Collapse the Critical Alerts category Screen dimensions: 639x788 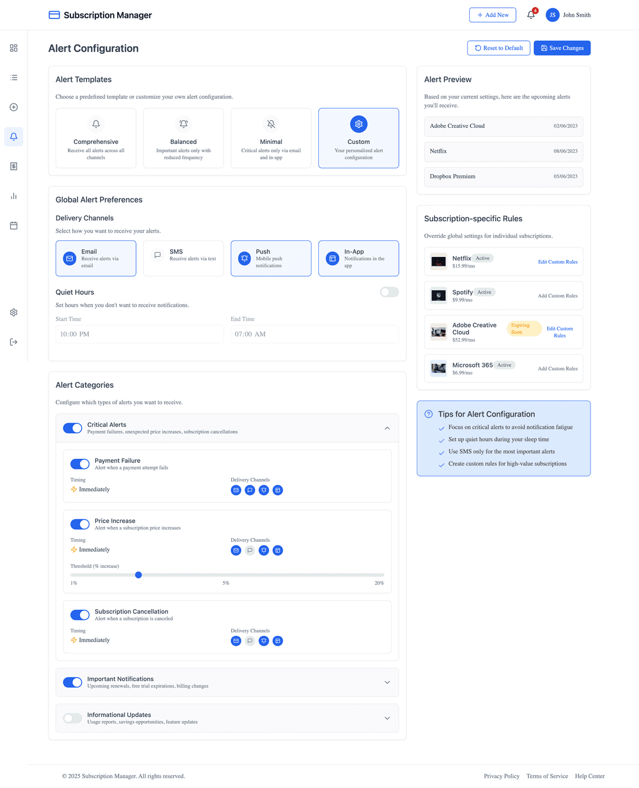click(388, 427)
